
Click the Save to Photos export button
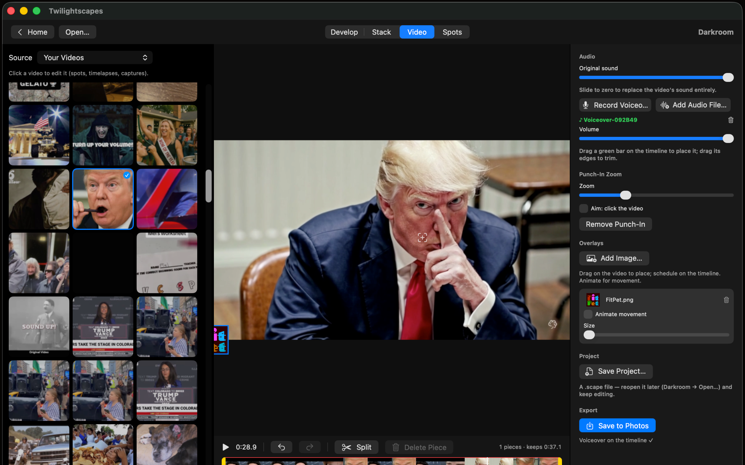pos(617,426)
